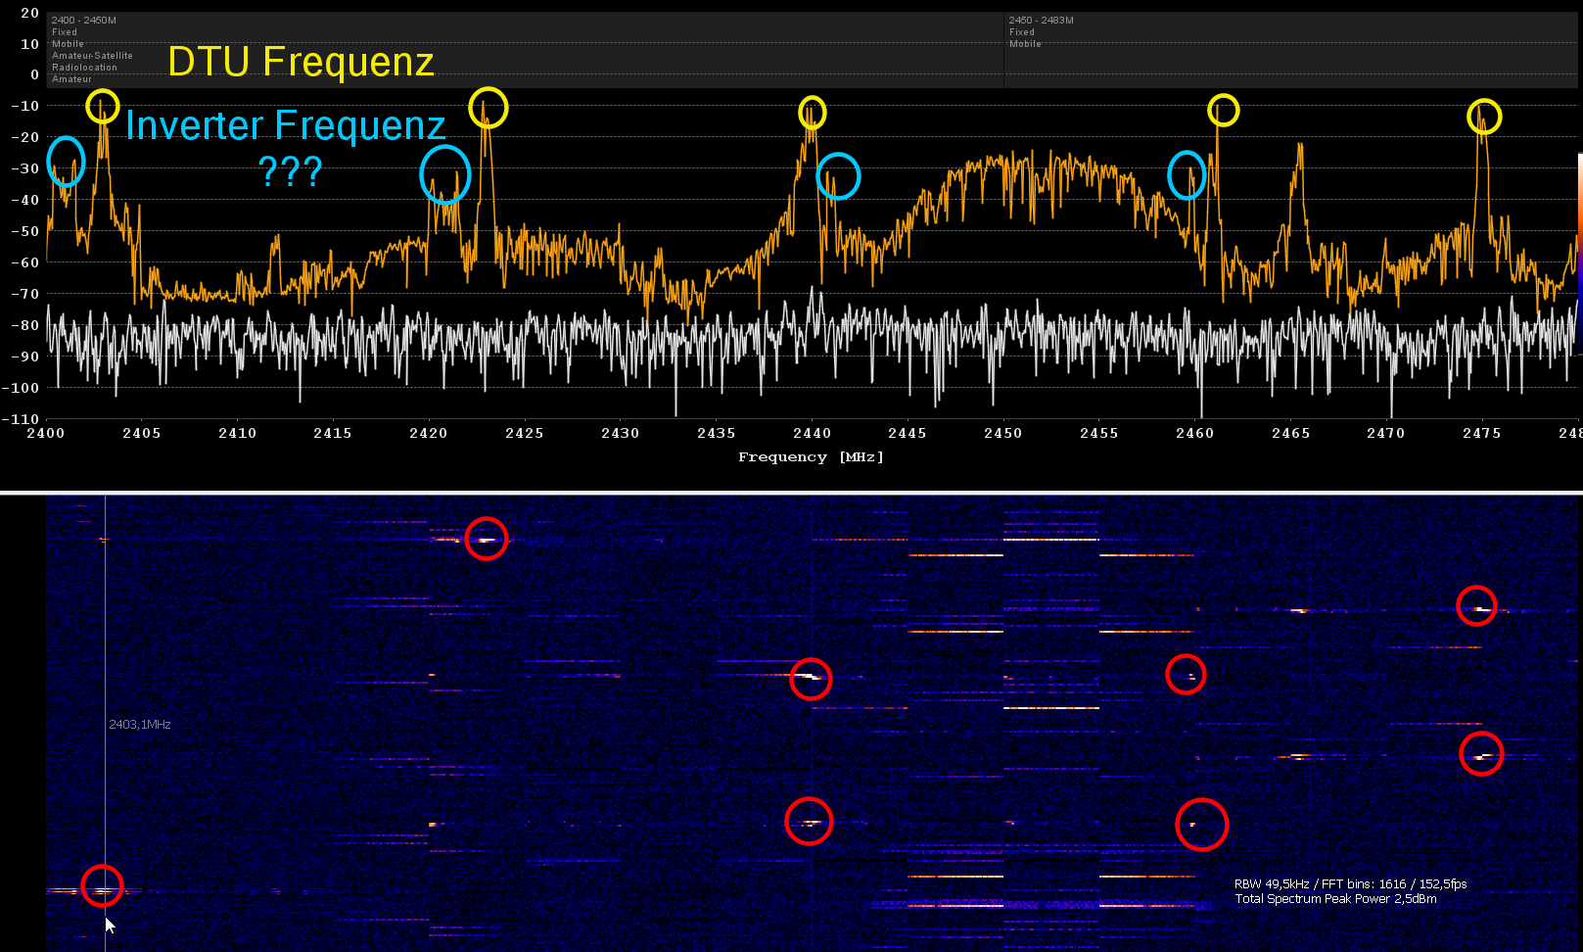1583x952 pixels.
Task: Click the 2470 frequency axis tick label
Action: point(1385,433)
